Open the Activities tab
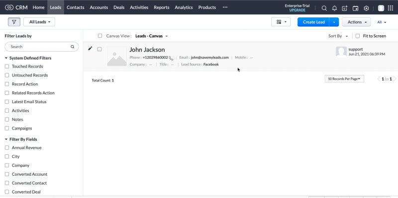The image size is (398, 198). [139, 7]
